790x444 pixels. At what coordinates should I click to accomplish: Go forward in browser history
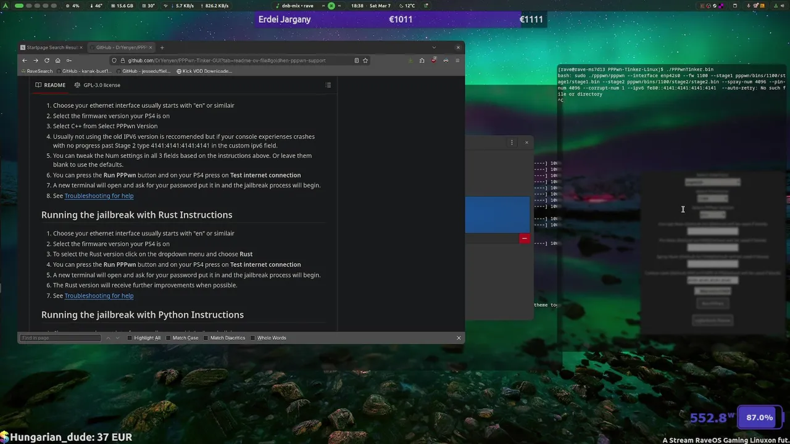pos(35,60)
